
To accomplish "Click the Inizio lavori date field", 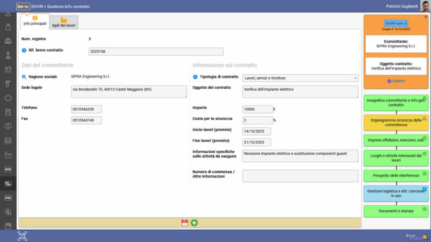I will pyautogui.click(x=256, y=131).
